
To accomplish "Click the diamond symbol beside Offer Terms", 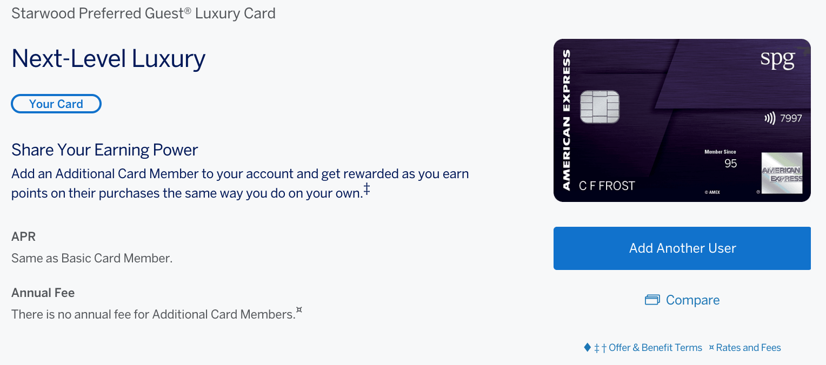I will 588,347.
